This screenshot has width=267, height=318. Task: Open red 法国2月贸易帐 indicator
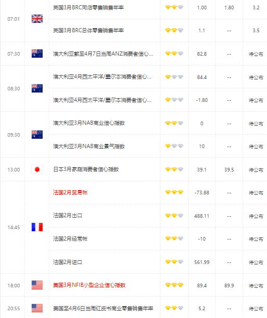70,192
